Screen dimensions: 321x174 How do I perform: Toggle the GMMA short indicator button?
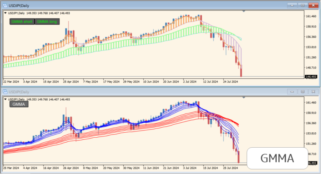point(22,21)
